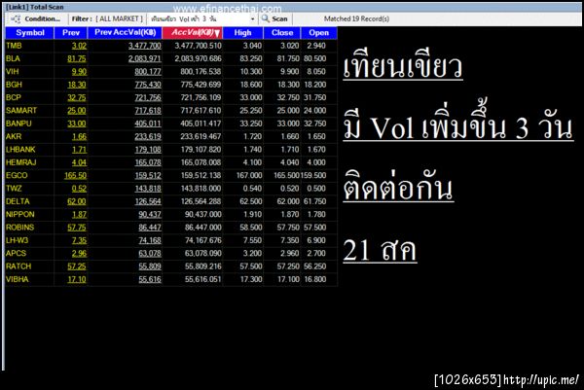Image resolution: width=584 pixels, height=390 pixels.
Task: Select the HEMRAJ symbol row
Action: (x=171, y=162)
